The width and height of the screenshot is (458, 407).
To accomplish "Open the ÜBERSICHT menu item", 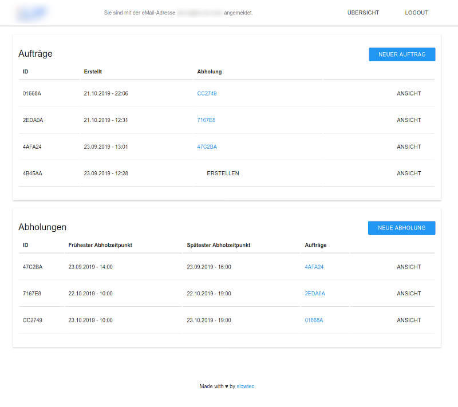I will tap(363, 13).
